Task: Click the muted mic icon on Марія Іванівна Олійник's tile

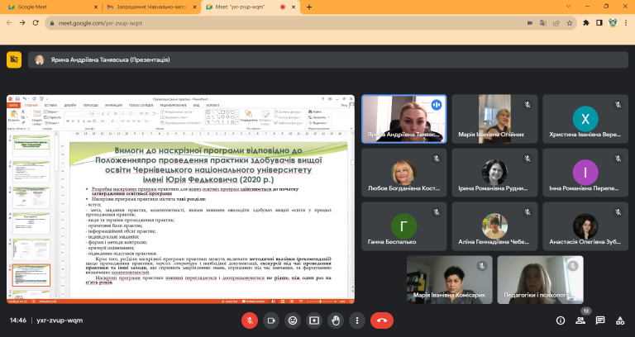Action: point(528,105)
